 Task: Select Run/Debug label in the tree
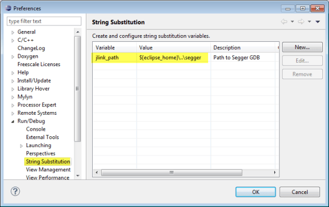(31, 121)
